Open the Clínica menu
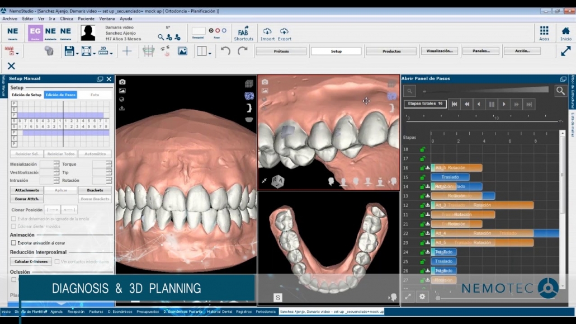This screenshot has height=324, width=576. (67, 19)
